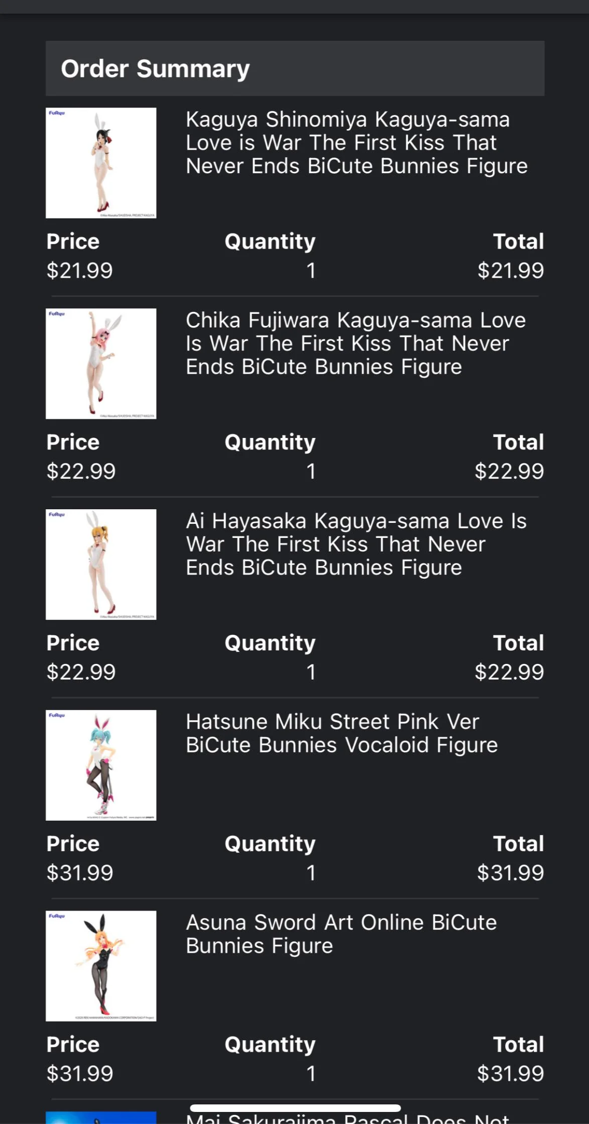View the Chika Fujiwara figure thumbnail
This screenshot has height=1124, width=589.
101,364
